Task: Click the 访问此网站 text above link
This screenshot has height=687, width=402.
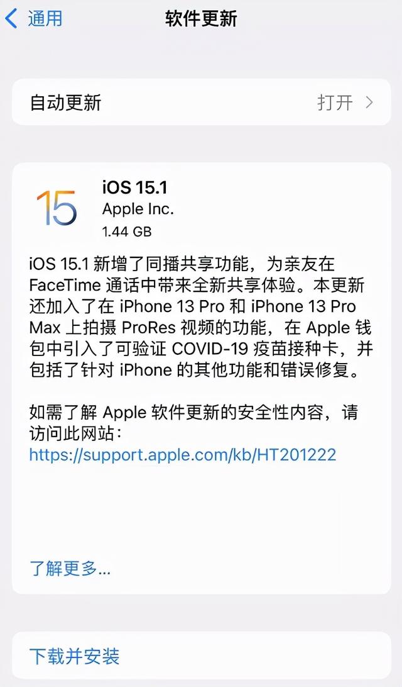Action: (70, 433)
